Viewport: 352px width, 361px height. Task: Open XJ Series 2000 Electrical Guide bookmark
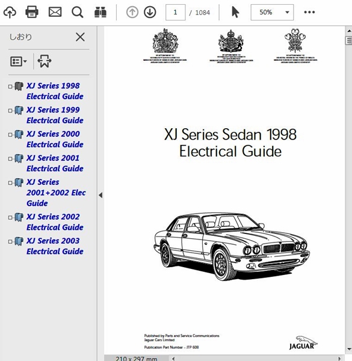tap(55, 139)
